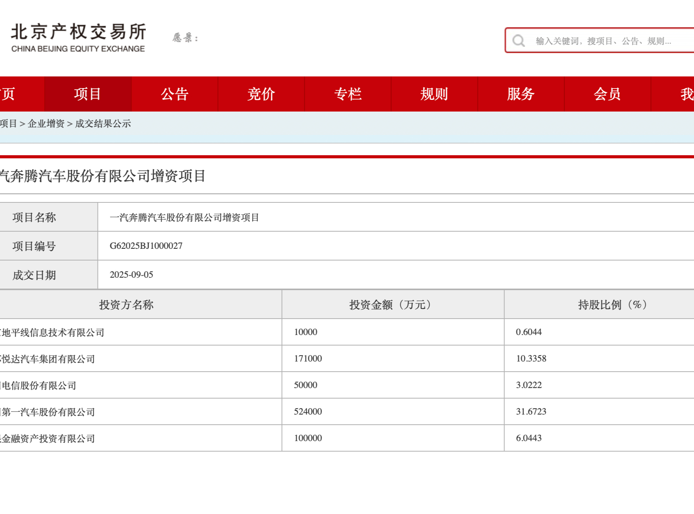Open the 专栏 navigation tab
The image size is (694, 514).
tap(348, 94)
